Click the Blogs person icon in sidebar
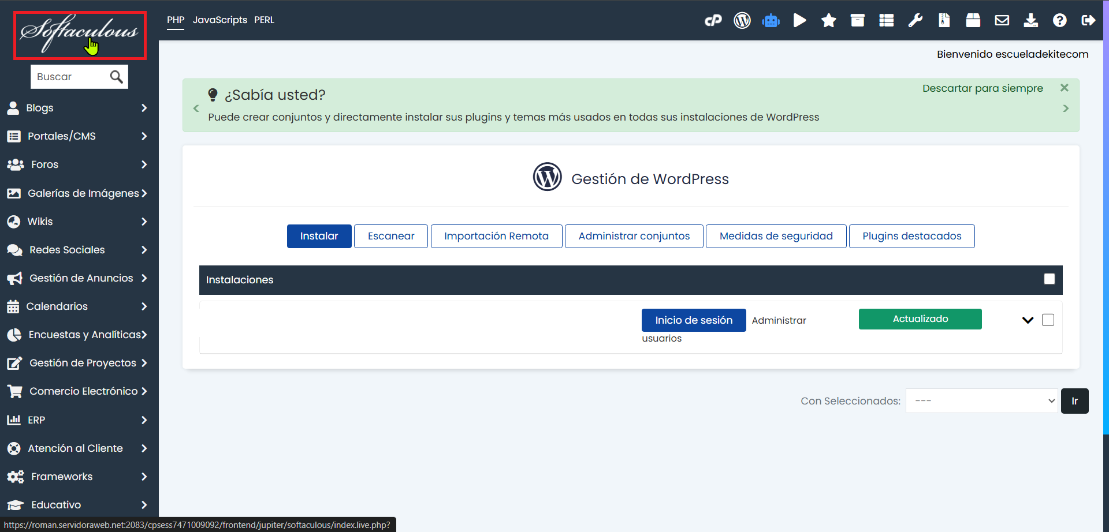Screen dimensions: 1109x532 (x=13, y=108)
